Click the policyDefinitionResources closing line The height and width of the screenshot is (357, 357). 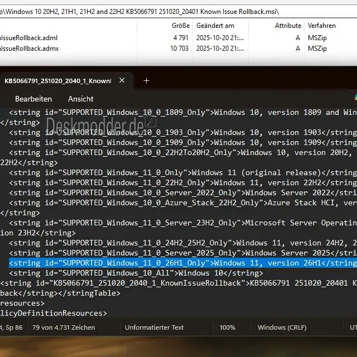click(54, 313)
